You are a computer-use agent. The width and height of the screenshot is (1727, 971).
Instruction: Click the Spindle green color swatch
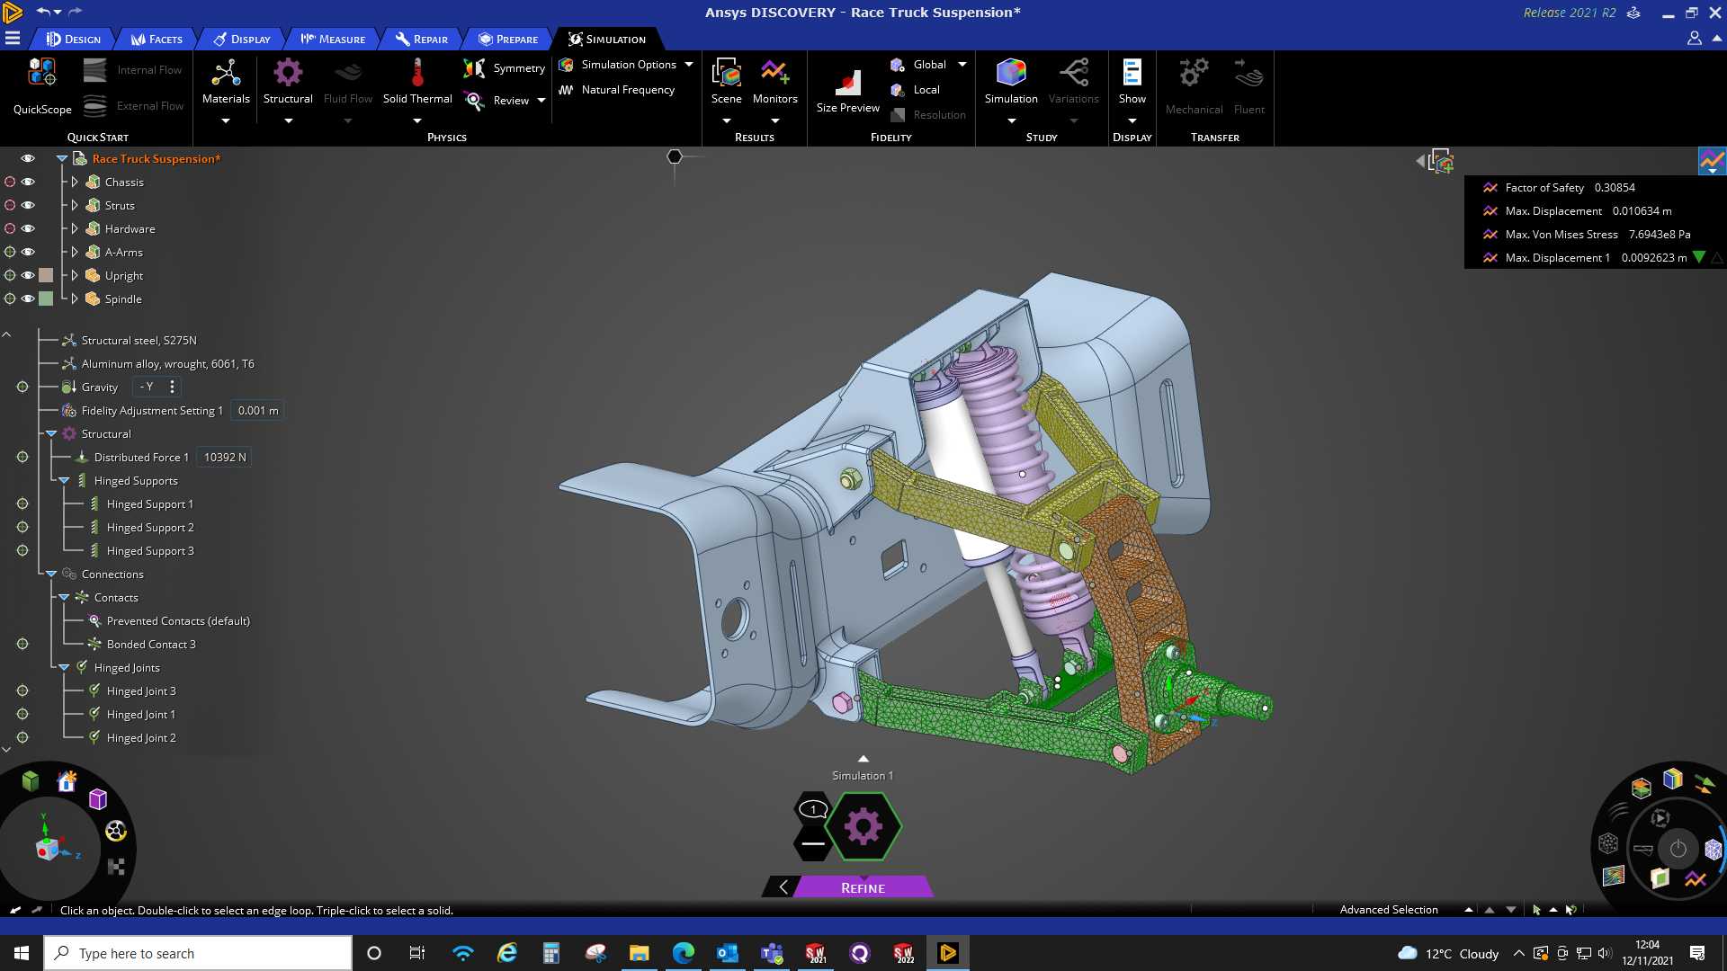coord(46,298)
